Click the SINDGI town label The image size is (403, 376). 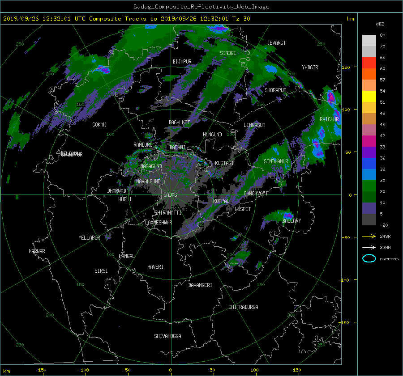(x=228, y=53)
